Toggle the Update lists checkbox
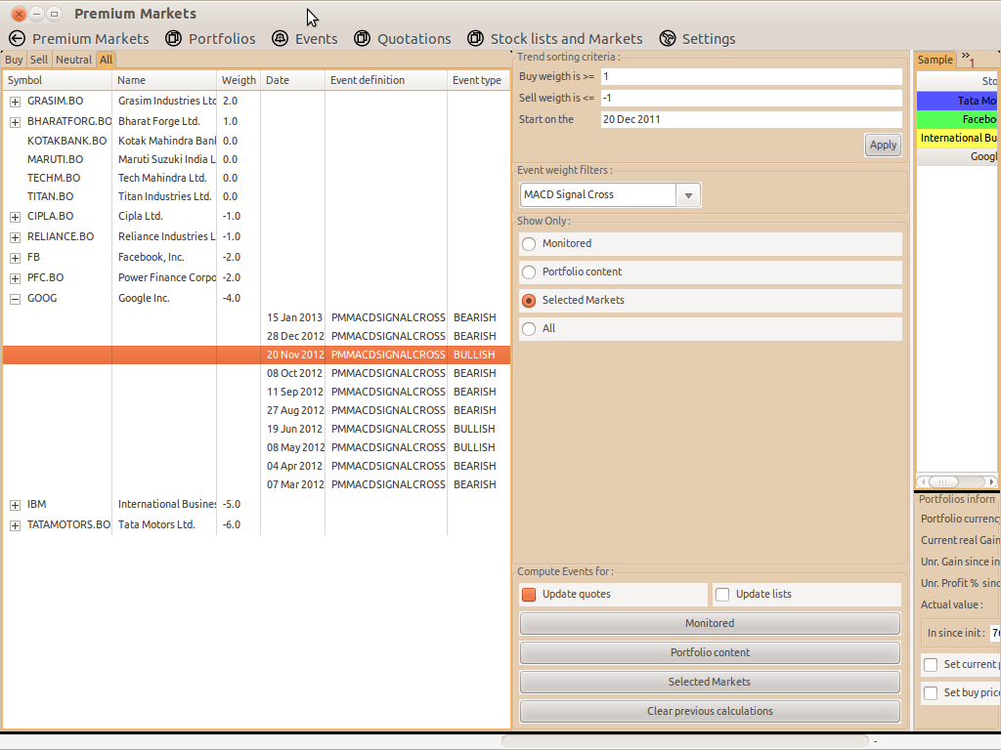Viewport: 1001px width, 750px height. pyautogui.click(x=722, y=595)
